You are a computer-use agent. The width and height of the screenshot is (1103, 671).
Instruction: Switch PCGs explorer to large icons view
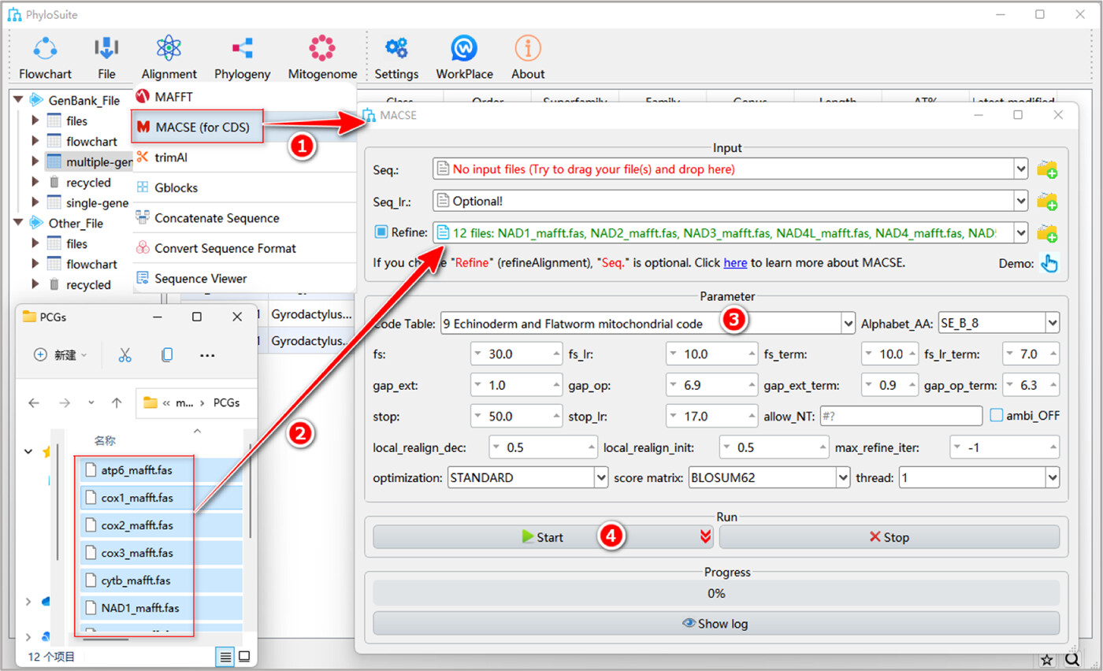click(244, 656)
